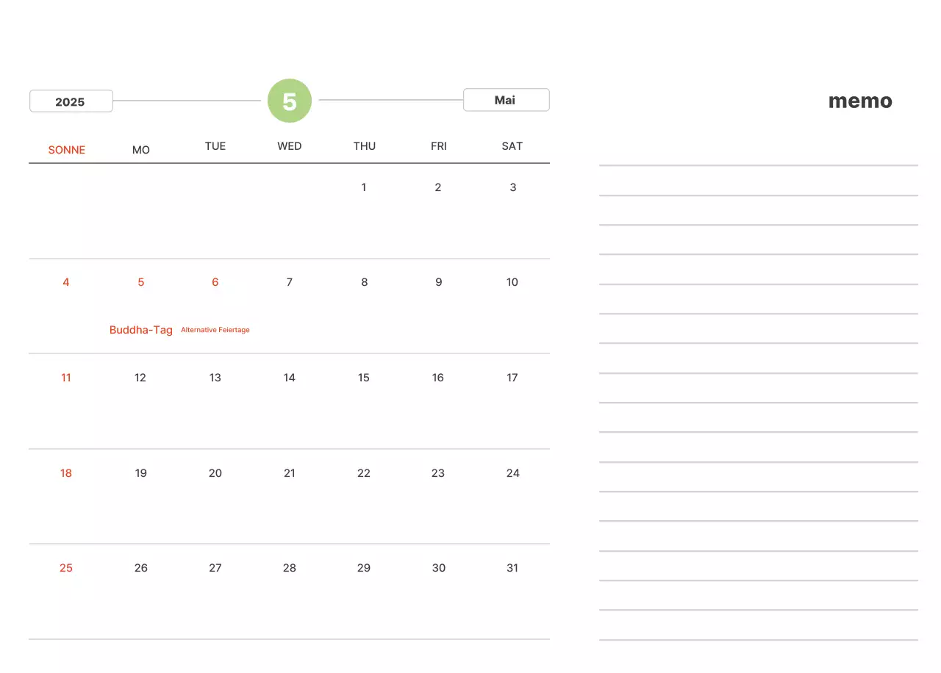This screenshot has height=673, width=941.
Task: Pick date 14 in the calendar
Action: 290,378
